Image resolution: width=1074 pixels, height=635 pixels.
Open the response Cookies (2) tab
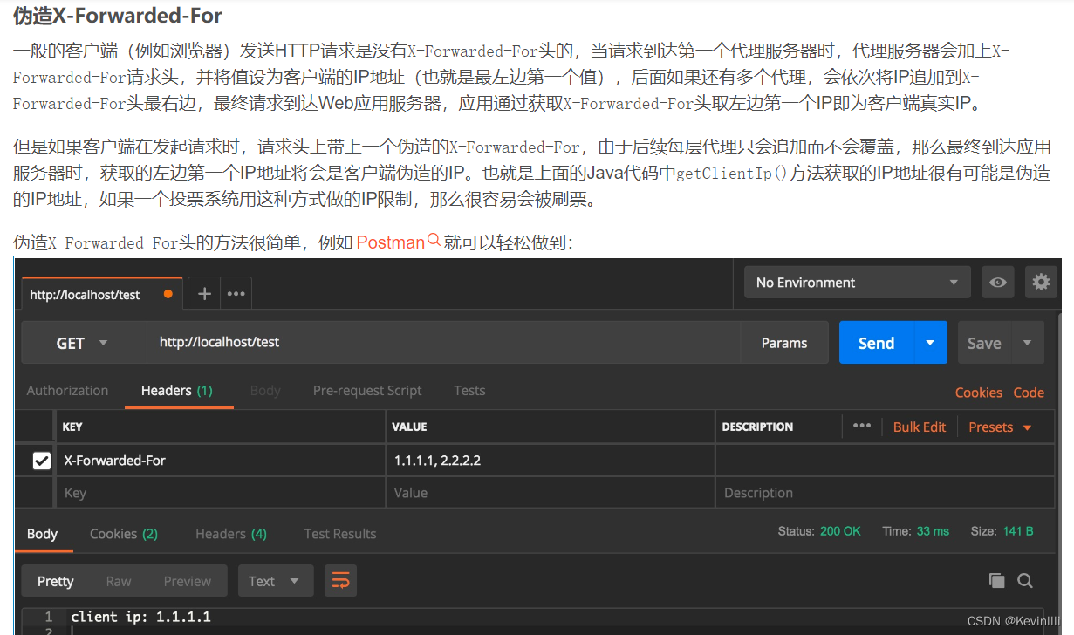click(x=124, y=534)
